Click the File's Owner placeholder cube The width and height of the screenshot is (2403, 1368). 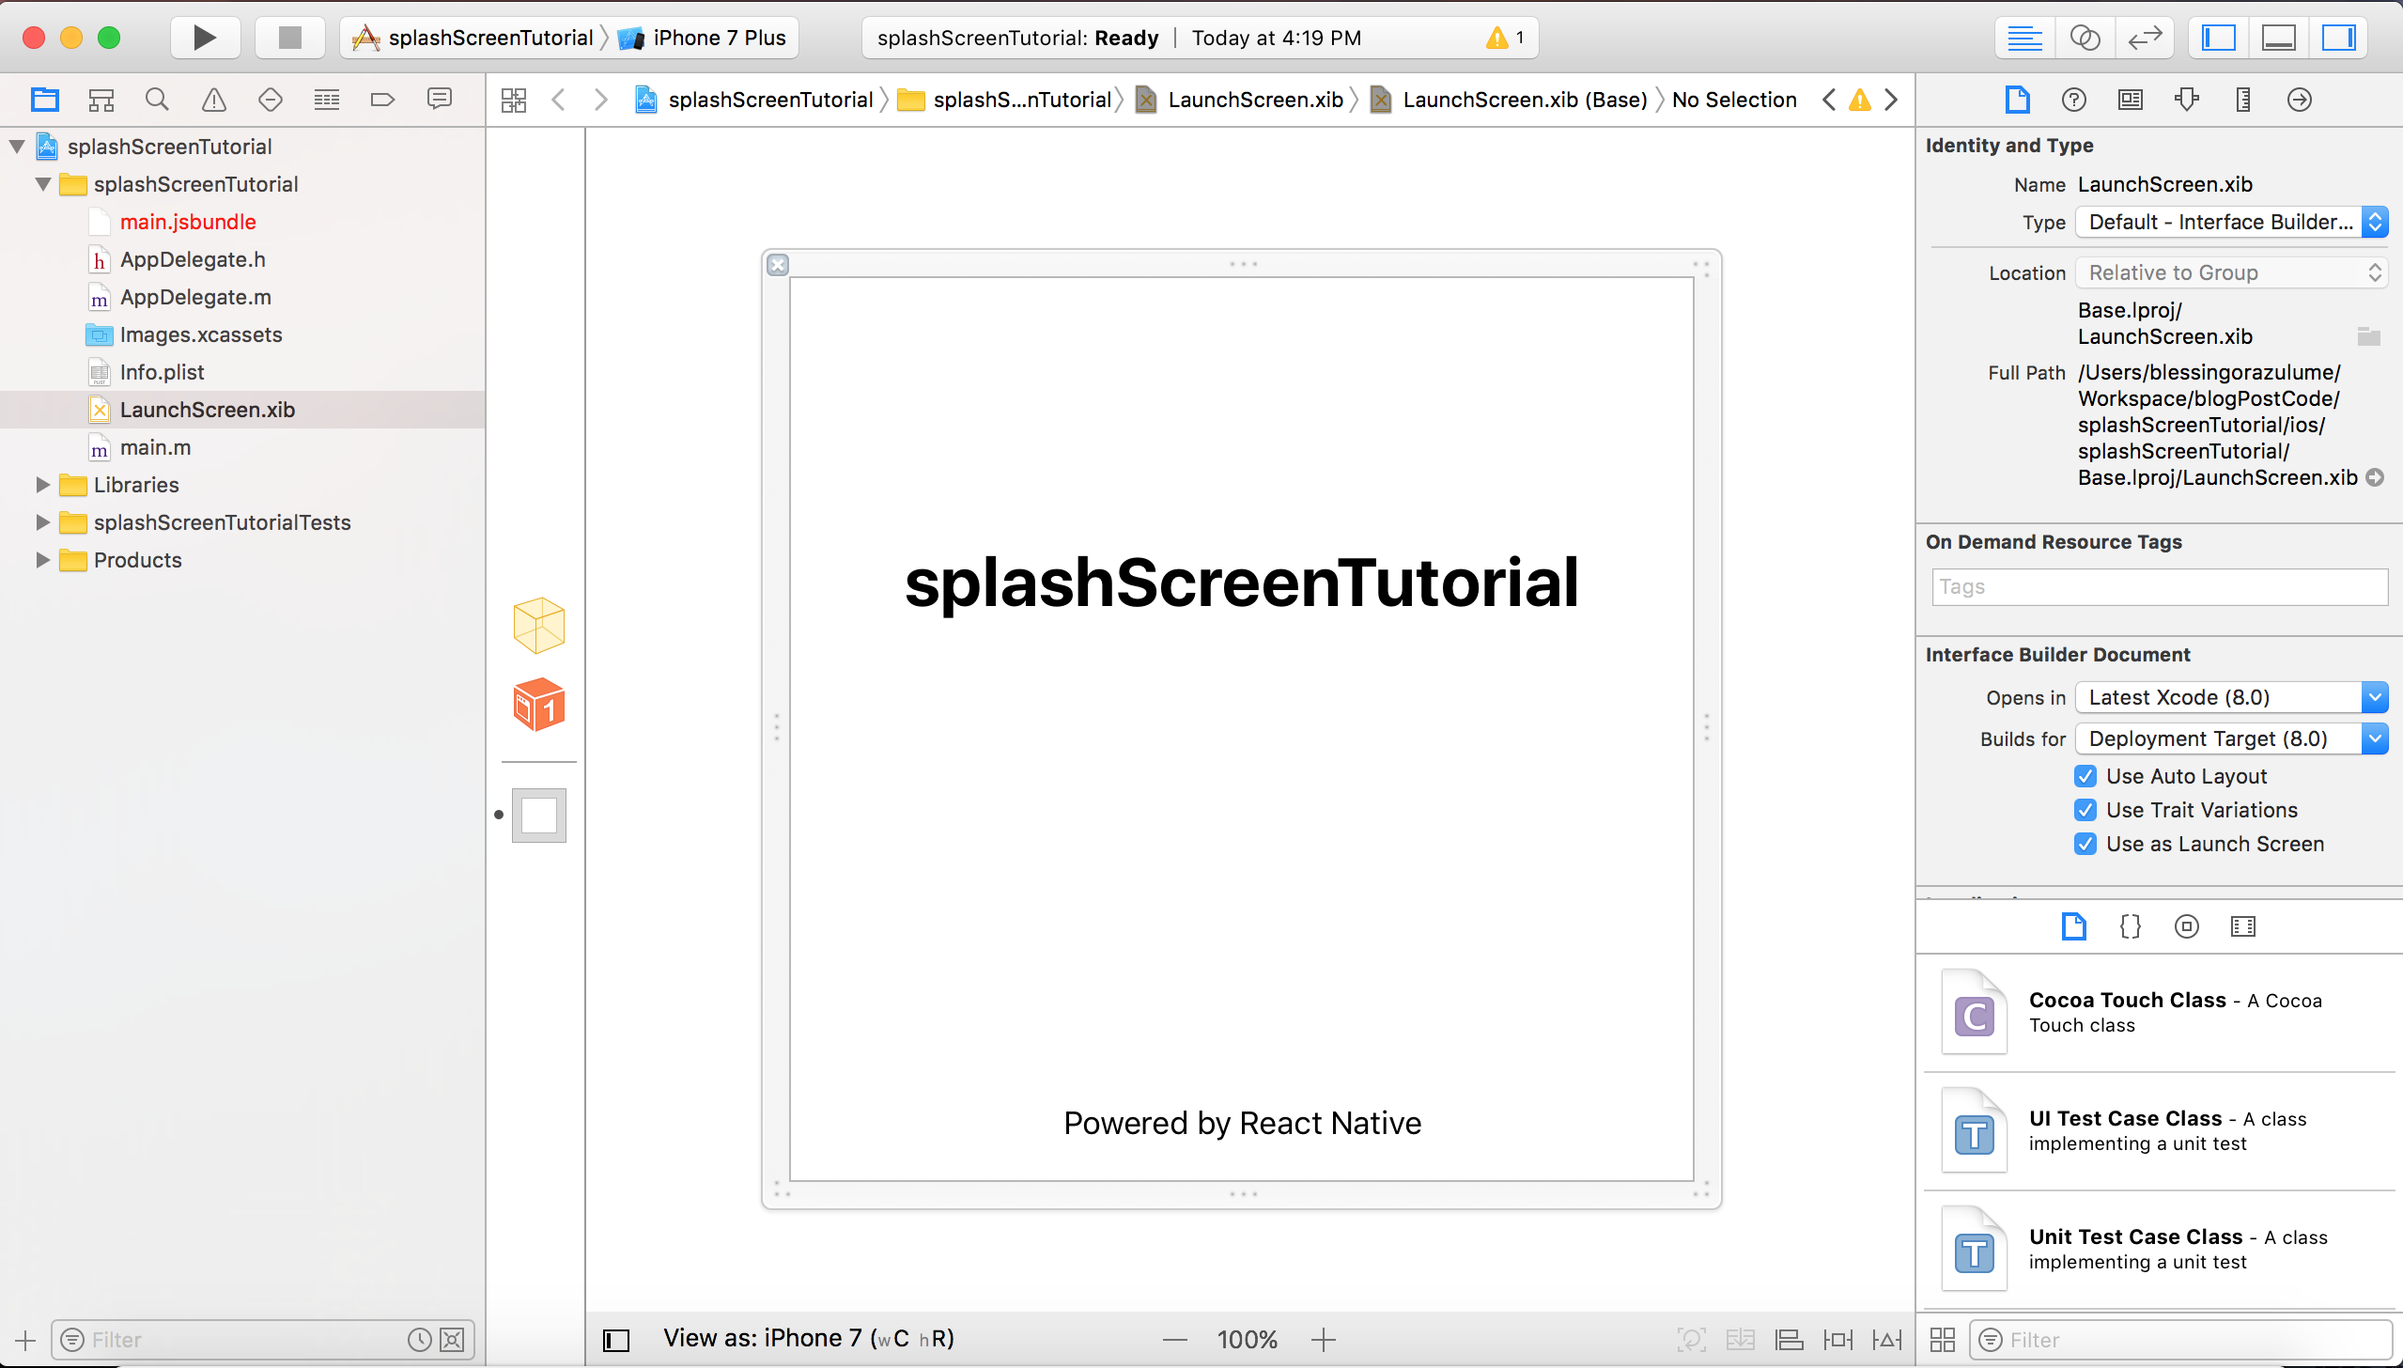(x=539, y=626)
